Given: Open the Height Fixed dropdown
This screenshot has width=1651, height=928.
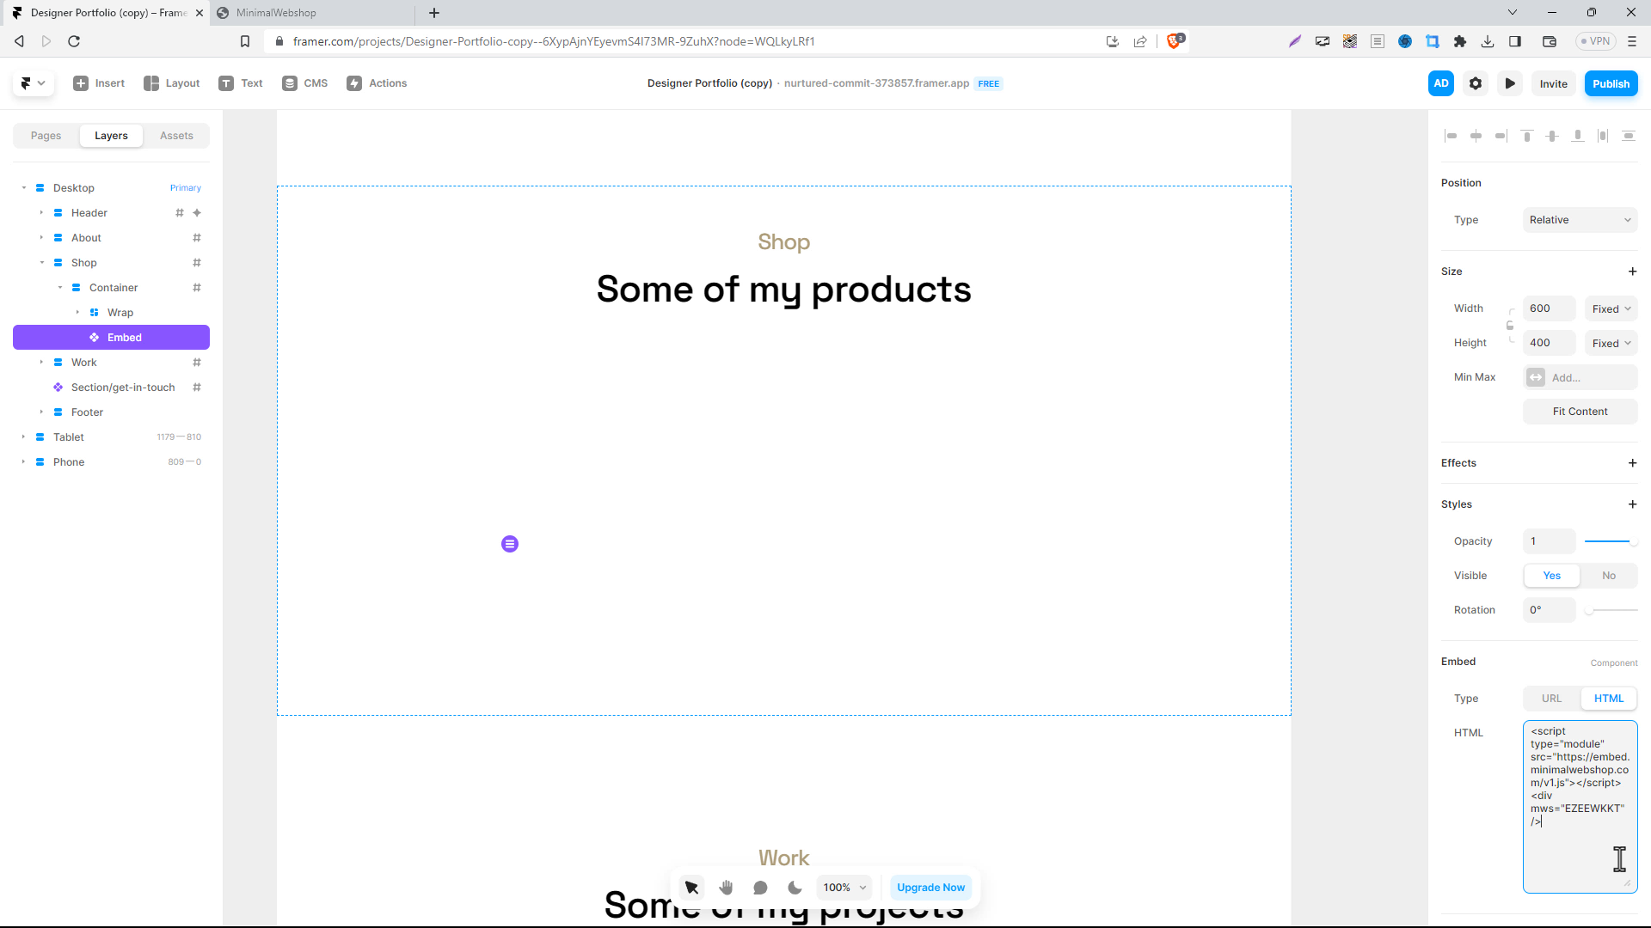Looking at the screenshot, I should point(1611,343).
